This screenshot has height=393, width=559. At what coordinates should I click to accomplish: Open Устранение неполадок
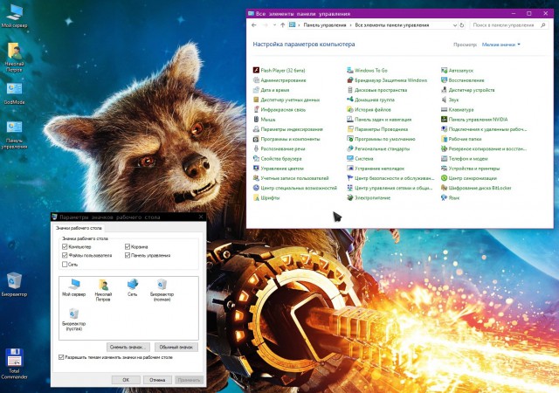(376, 169)
